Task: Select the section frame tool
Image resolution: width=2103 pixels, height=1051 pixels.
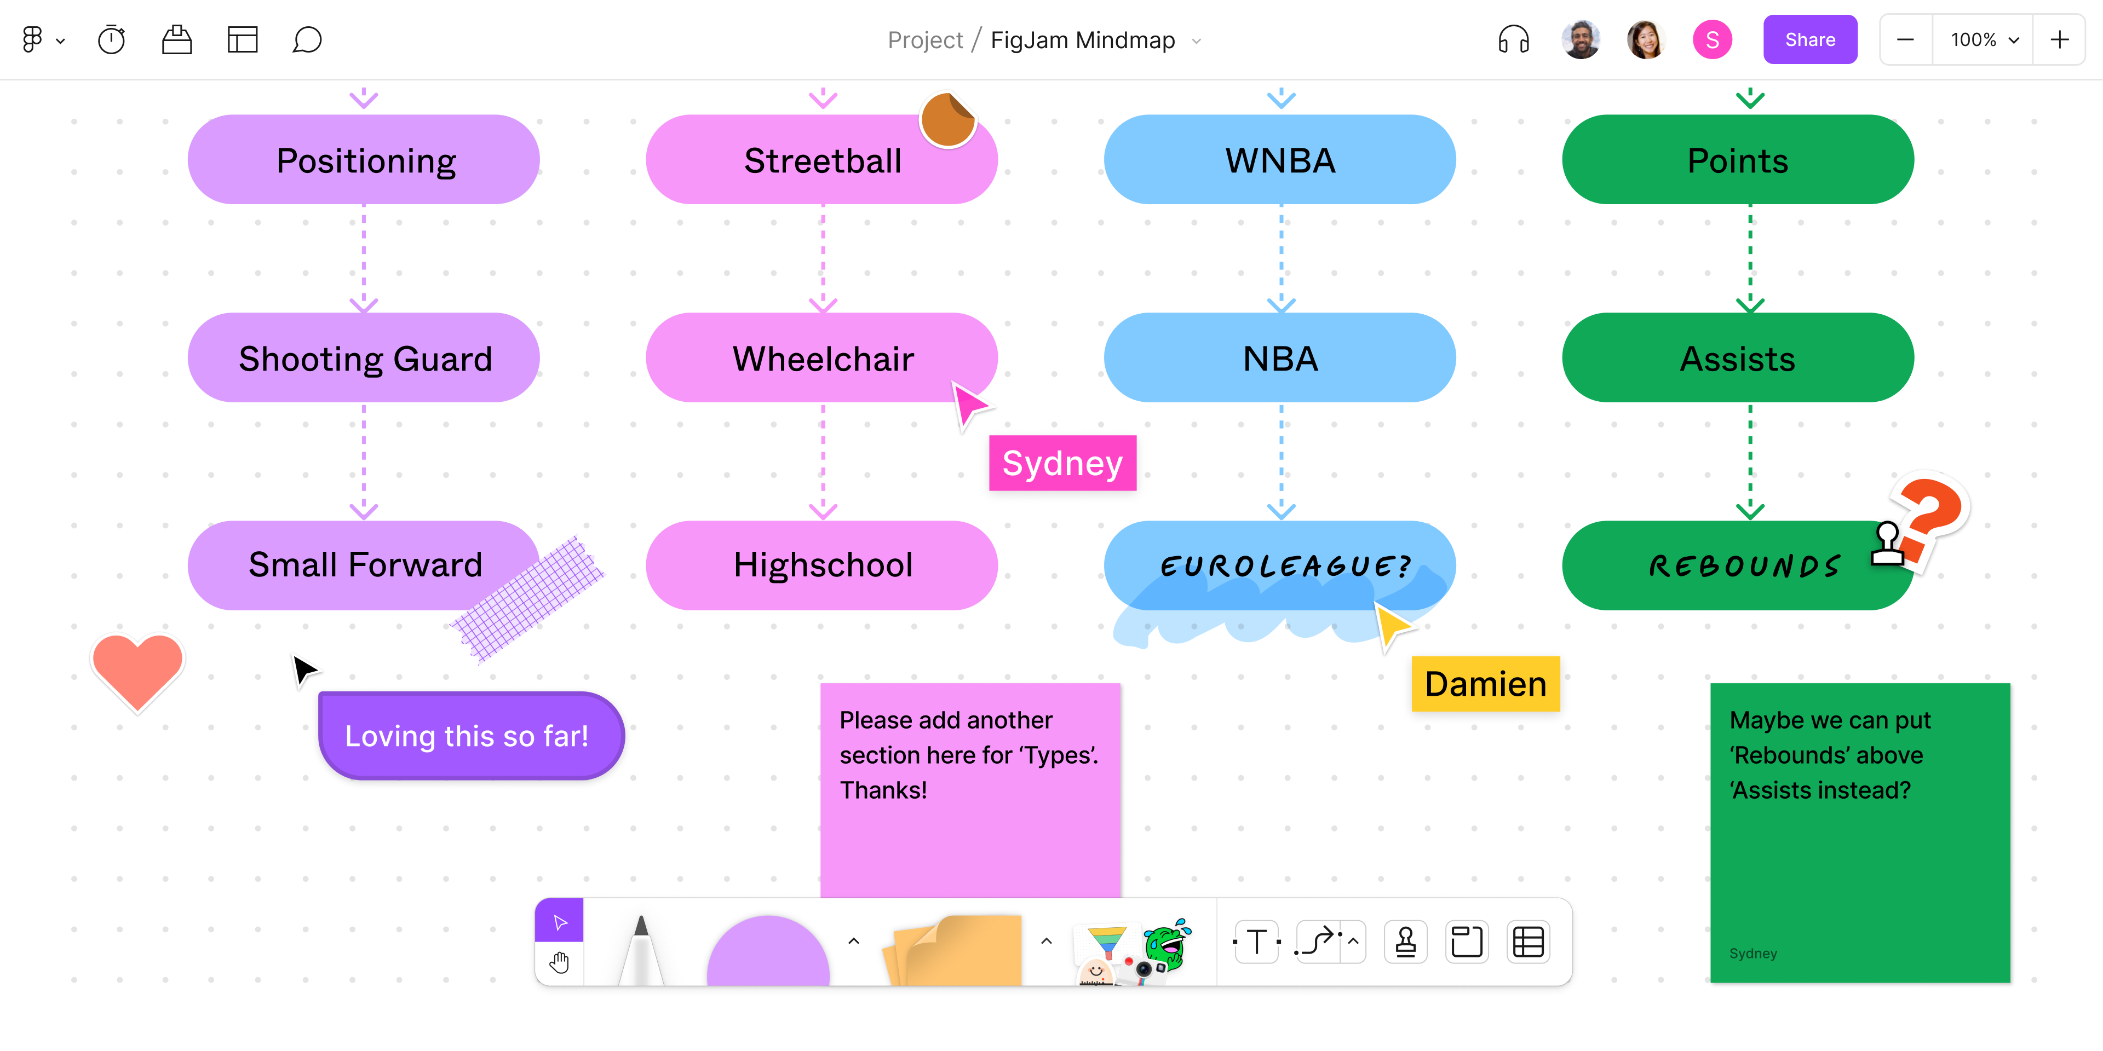Action: click(1466, 943)
